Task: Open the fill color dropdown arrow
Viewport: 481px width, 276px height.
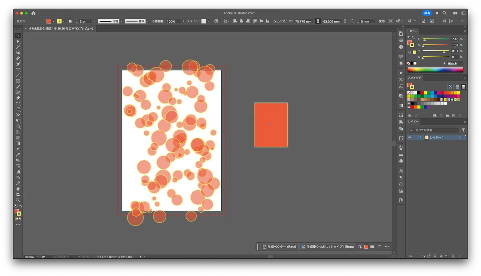Action: click(x=53, y=21)
